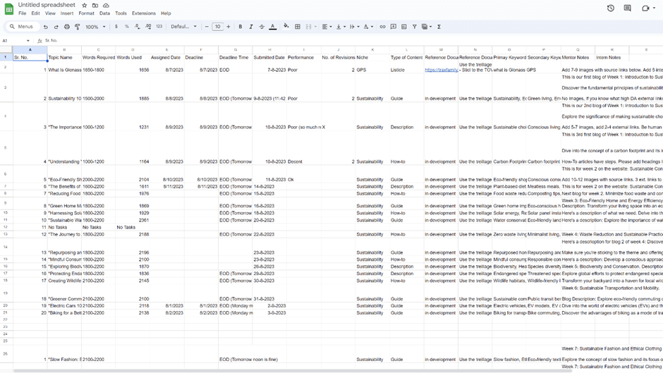
Task: Open the 100% zoom dropdown
Action: coord(95,27)
